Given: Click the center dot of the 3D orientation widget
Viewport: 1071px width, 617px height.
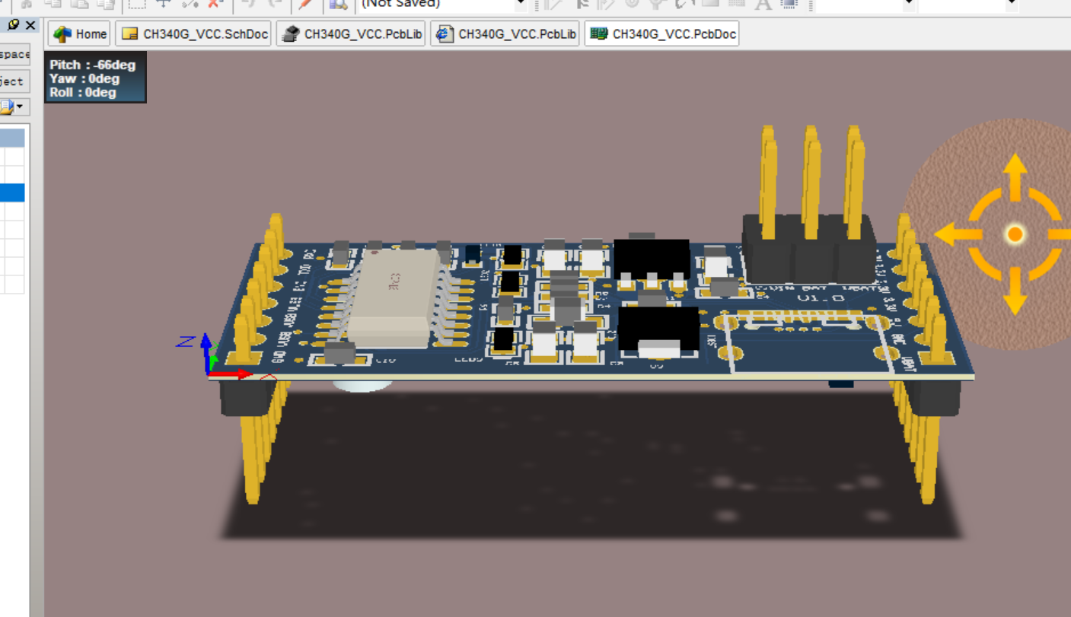Looking at the screenshot, I should point(1014,234).
